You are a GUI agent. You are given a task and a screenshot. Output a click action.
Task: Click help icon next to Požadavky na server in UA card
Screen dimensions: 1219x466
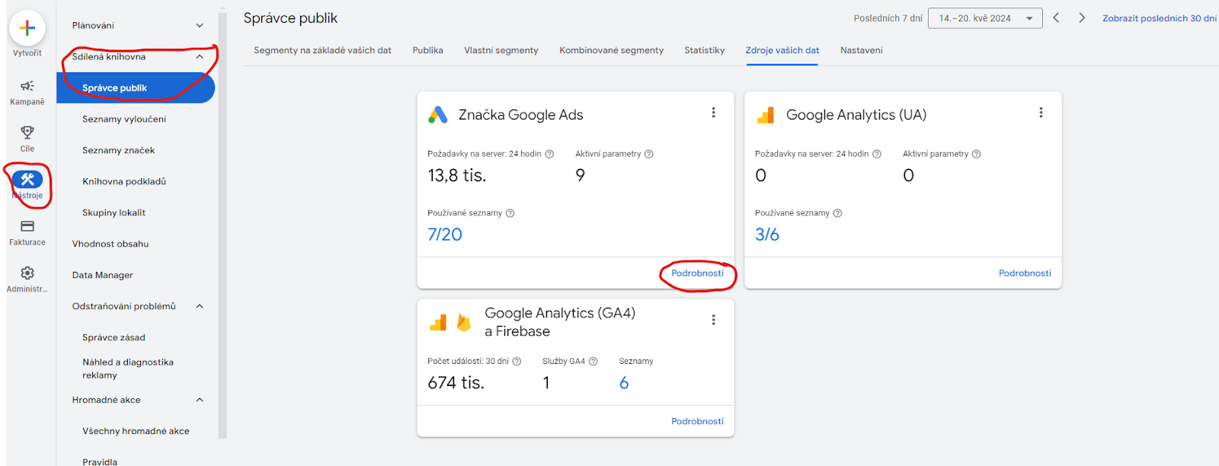[x=877, y=154]
